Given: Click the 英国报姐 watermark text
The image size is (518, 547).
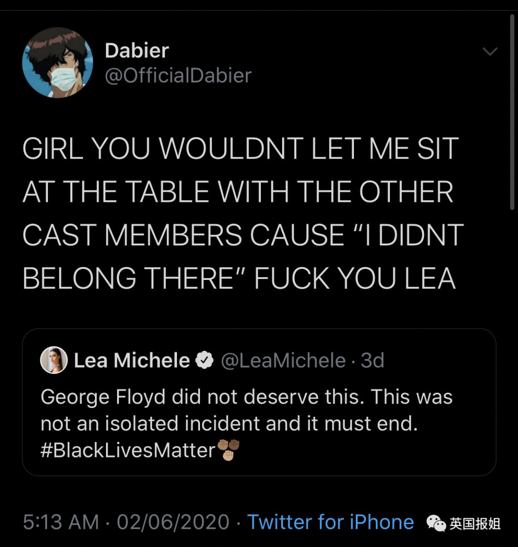Looking at the screenshot, I should 475,524.
